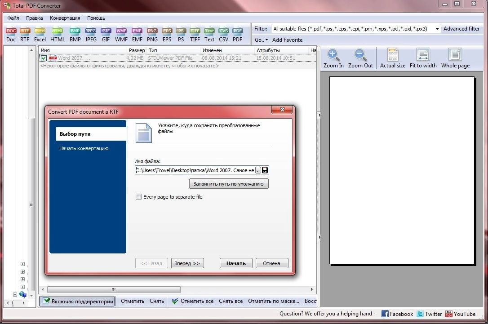Click the Снять все button
Image resolution: width=488 pixels, height=324 pixels.
231,301
